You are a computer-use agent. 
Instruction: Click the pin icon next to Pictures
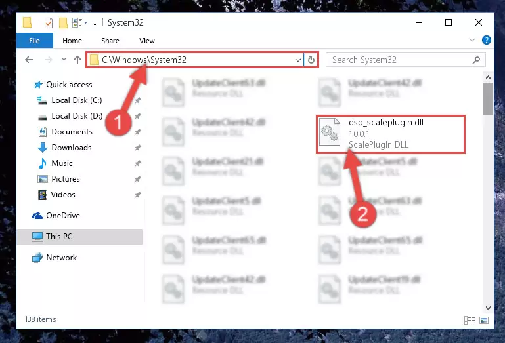(x=137, y=179)
